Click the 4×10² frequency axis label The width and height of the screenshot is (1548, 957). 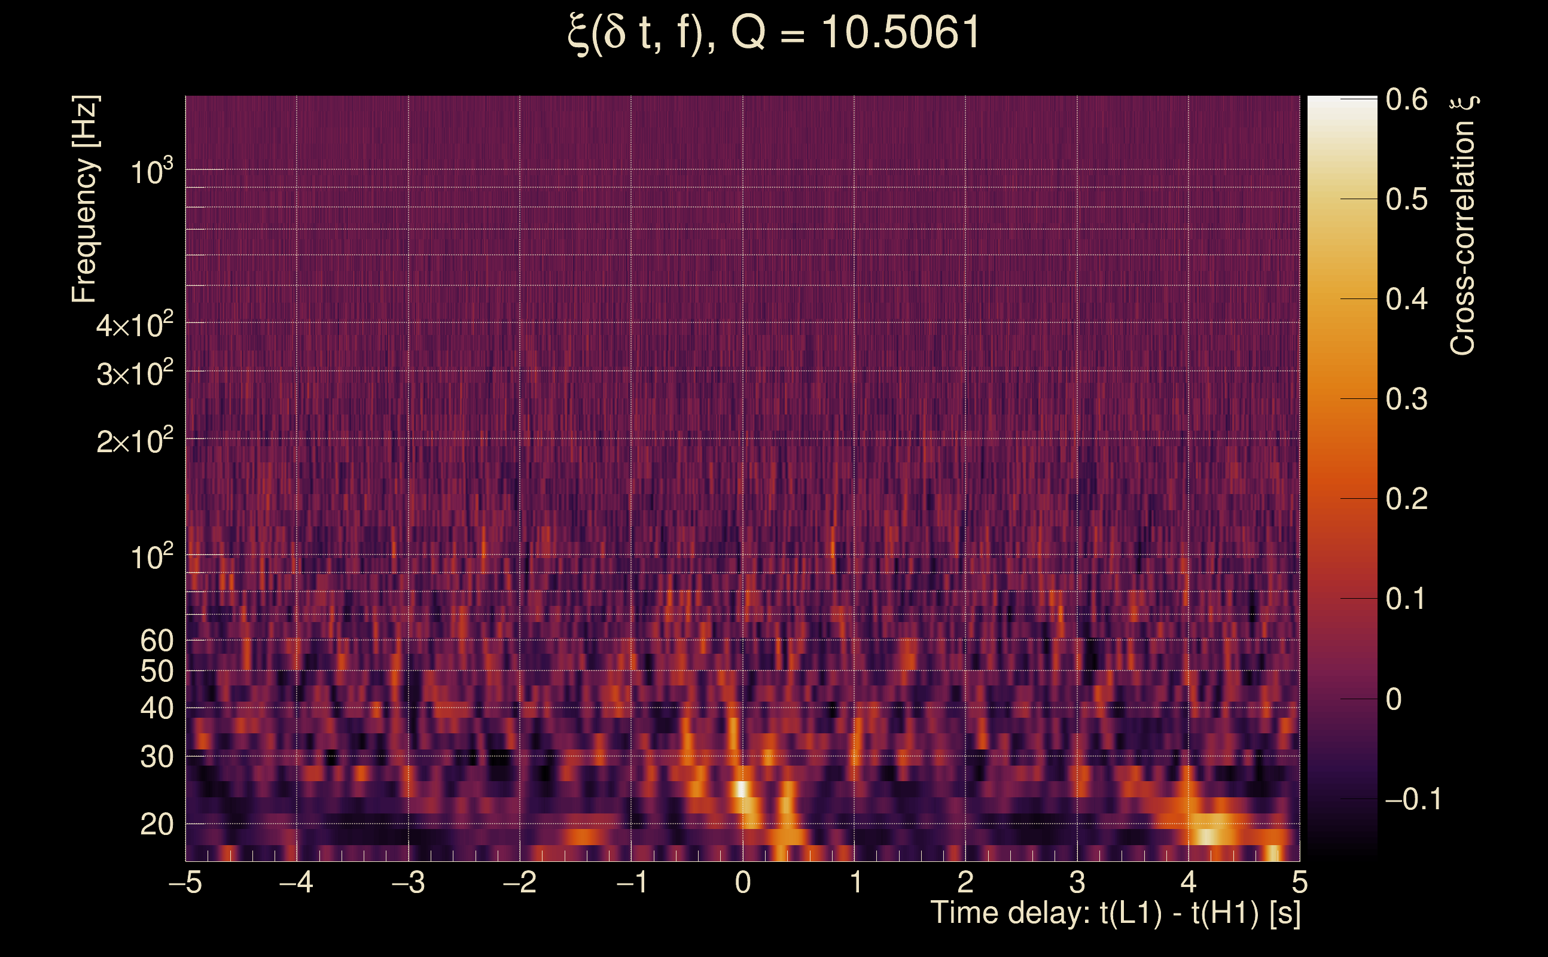coord(135,325)
